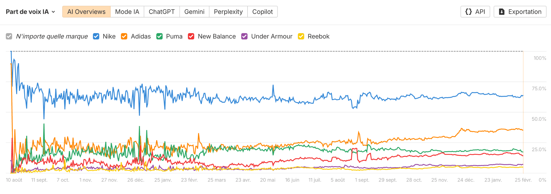The width and height of the screenshot is (551, 194).
Task: Show Perplexity data tab
Action: (228, 12)
